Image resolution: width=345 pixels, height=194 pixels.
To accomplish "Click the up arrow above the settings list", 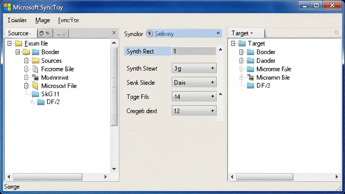I will 220,49.
